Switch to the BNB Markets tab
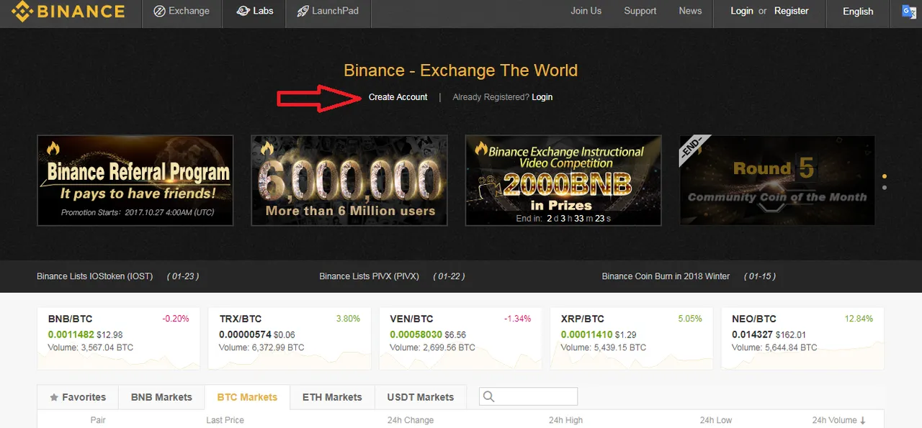922x428 pixels. coord(161,397)
